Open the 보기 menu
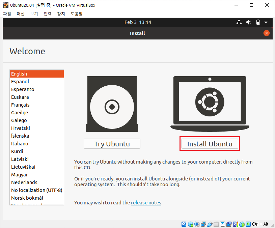This screenshot has height=228, width=275. click(x=34, y=14)
